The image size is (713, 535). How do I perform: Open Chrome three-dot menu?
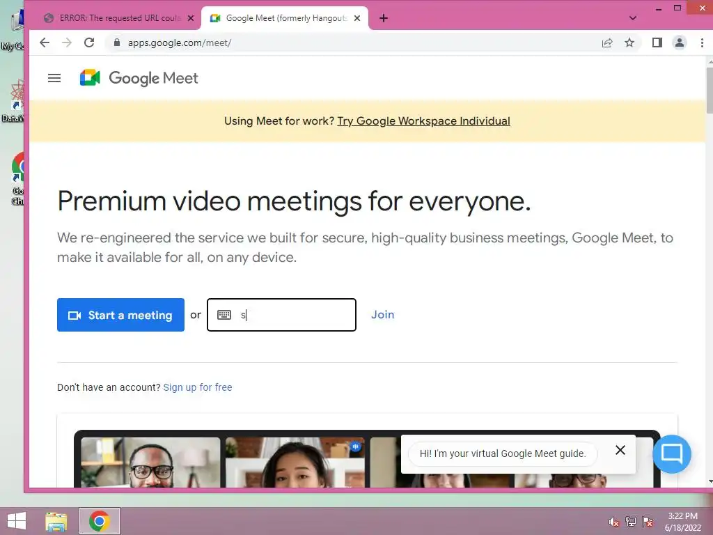(702, 42)
